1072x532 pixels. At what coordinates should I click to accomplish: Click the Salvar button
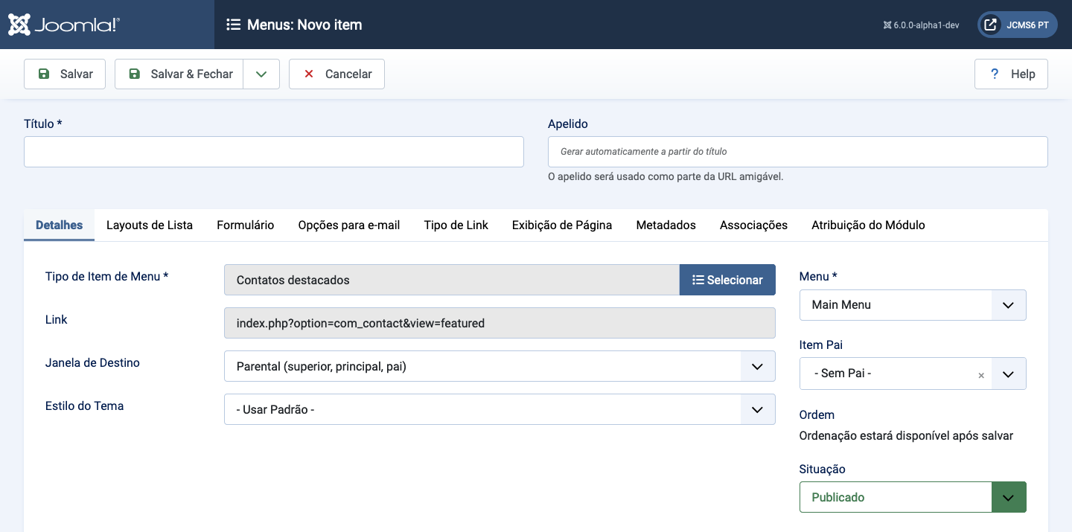point(65,74)
